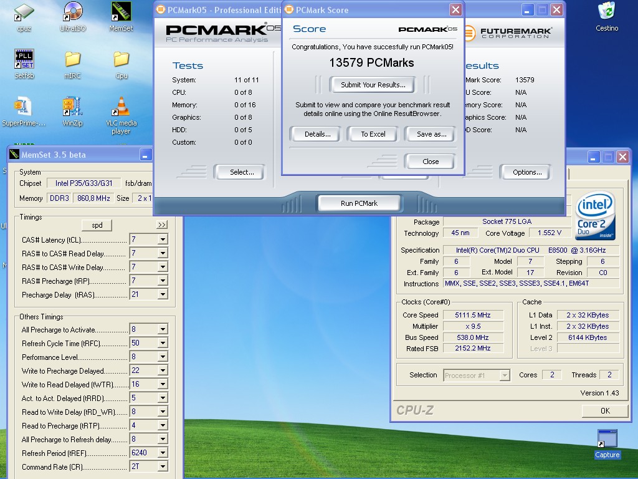Expand All Precharge to Activate dropdown

[x=163, y=329]
